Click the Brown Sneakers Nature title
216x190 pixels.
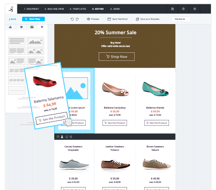[x=155, y=148]
